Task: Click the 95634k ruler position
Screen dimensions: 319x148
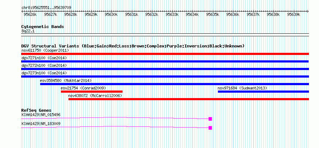Action: click(x=192, y=14)
